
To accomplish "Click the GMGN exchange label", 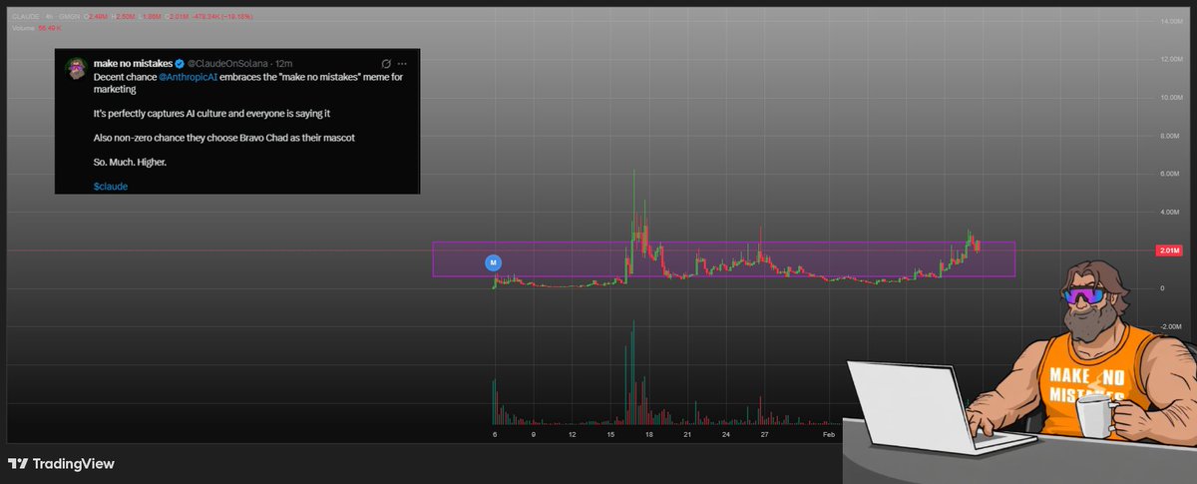I will (69, 18).
